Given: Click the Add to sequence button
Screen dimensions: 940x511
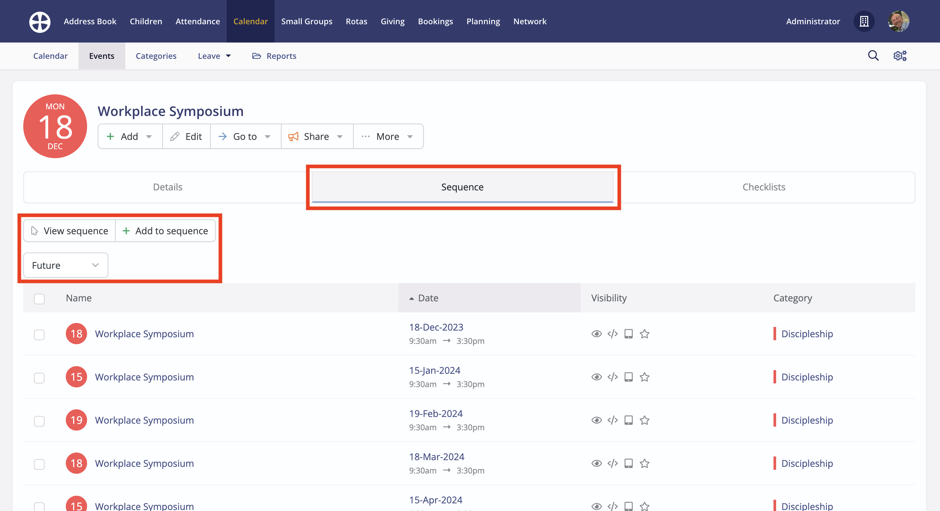Looking at the screenshot, I should 165,231.
